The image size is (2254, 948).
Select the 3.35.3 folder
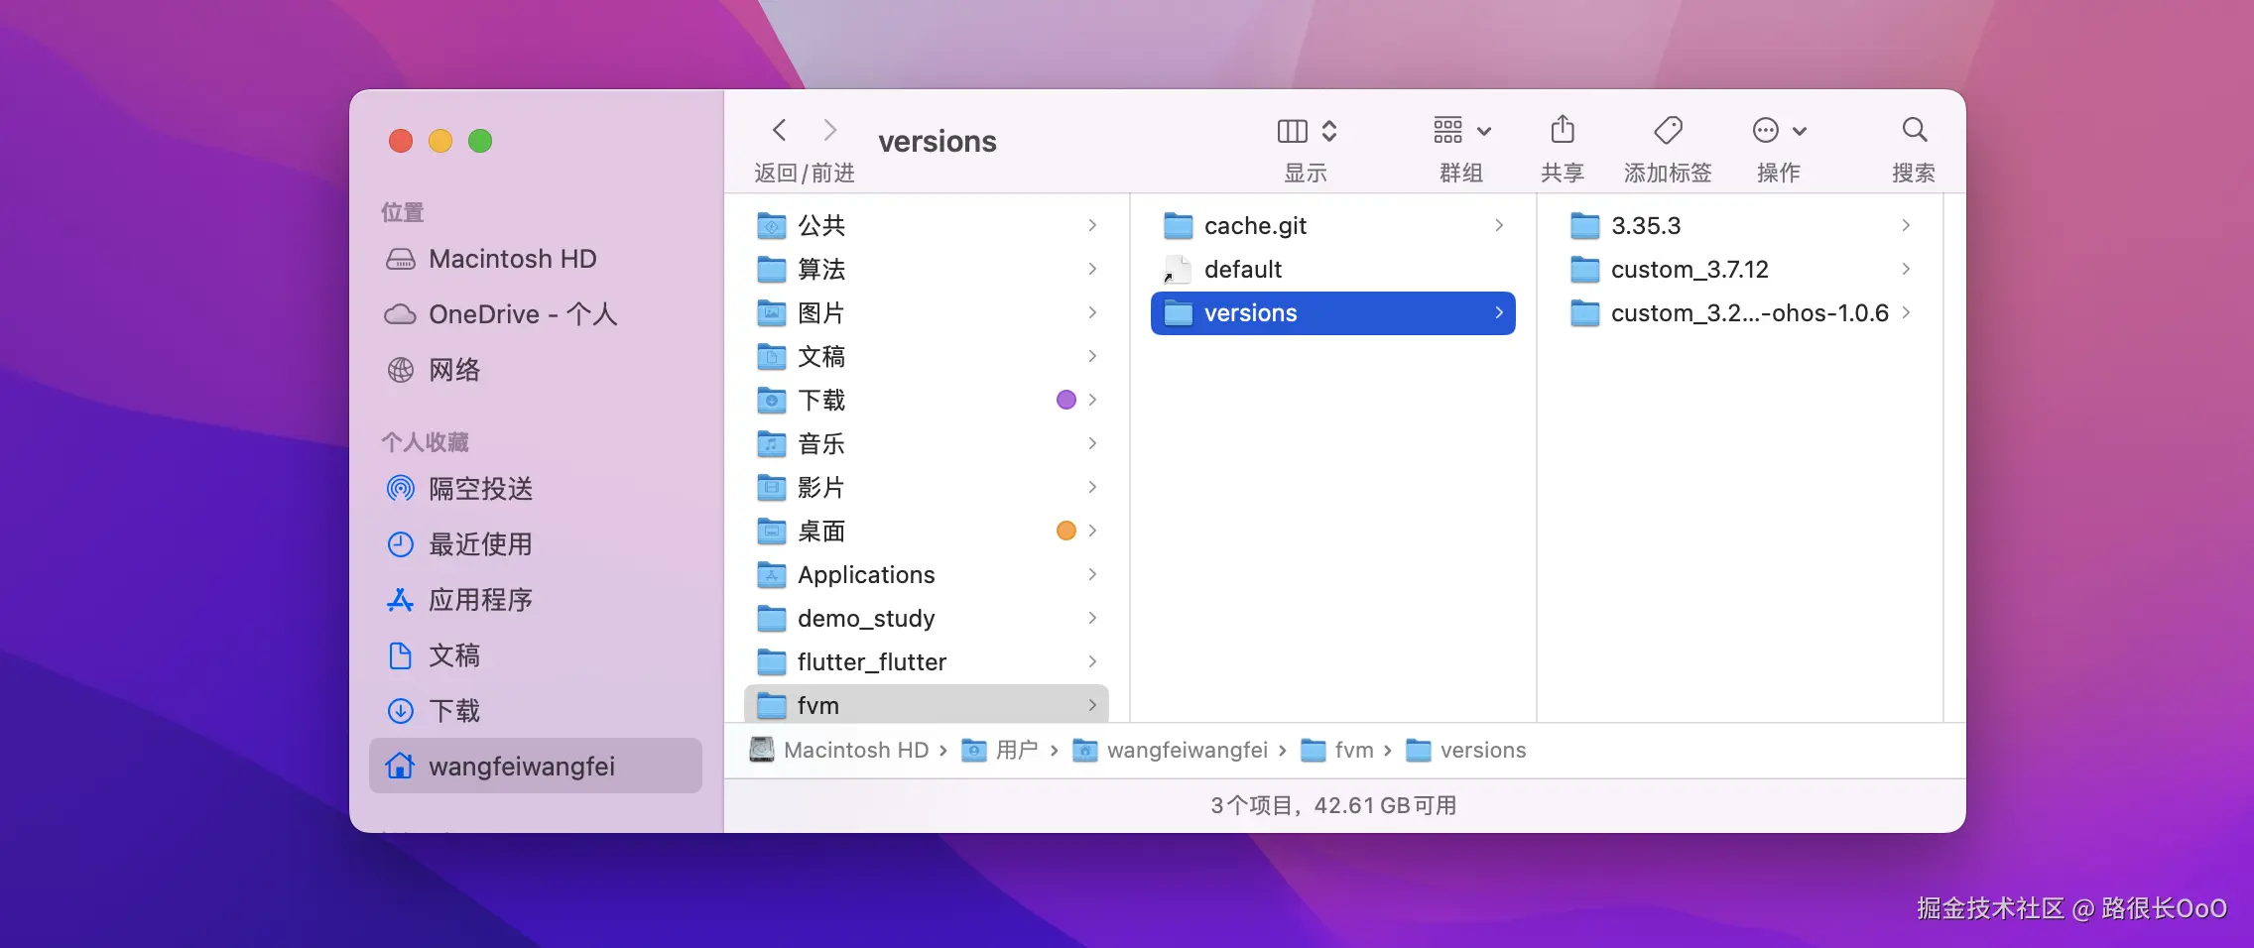pos(1740,226)
